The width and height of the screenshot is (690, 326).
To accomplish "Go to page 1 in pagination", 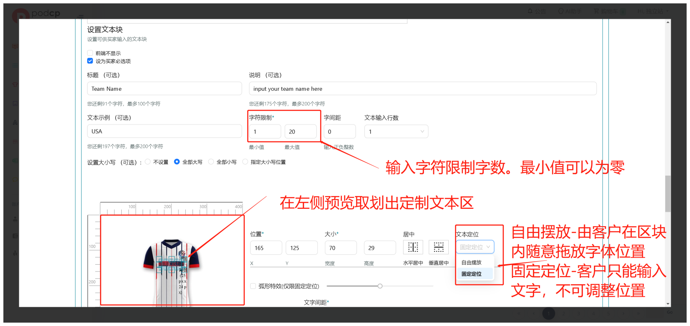I will pyautogui.click(x=549, y=313).
